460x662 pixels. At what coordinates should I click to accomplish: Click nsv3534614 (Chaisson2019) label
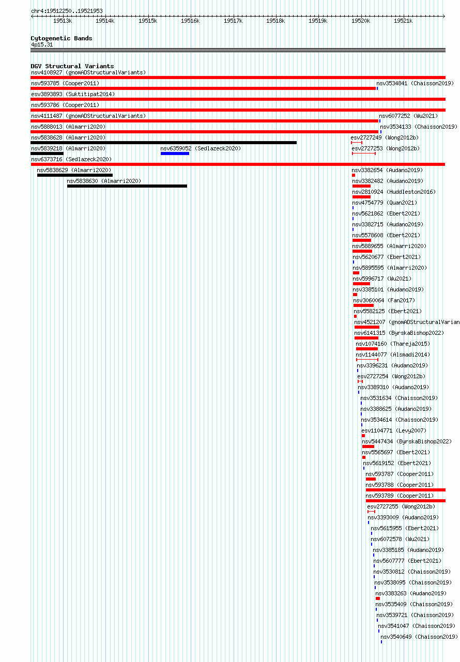400,420
